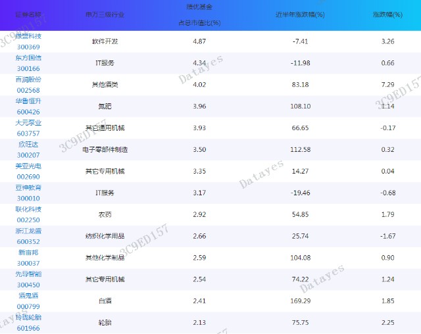Open the 豆神教育 300010 stock link
The height and width of the screenshot is (334, 421).
tap(28, 193)
